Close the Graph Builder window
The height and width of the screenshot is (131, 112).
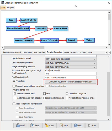point(109,3)
